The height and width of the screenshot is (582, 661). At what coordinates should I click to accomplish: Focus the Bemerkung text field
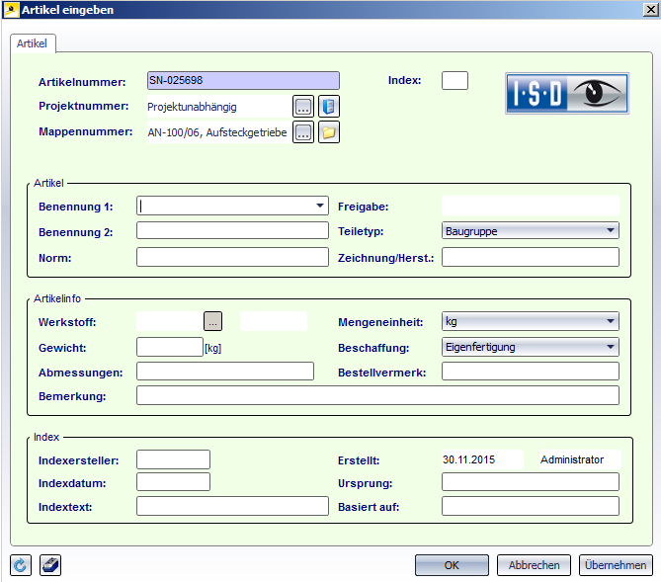pos(377,396)
